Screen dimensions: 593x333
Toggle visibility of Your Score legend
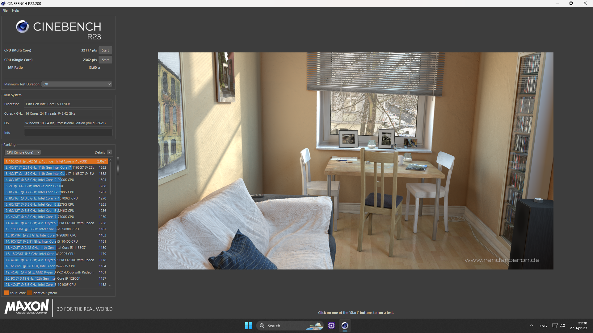[7, 293]
